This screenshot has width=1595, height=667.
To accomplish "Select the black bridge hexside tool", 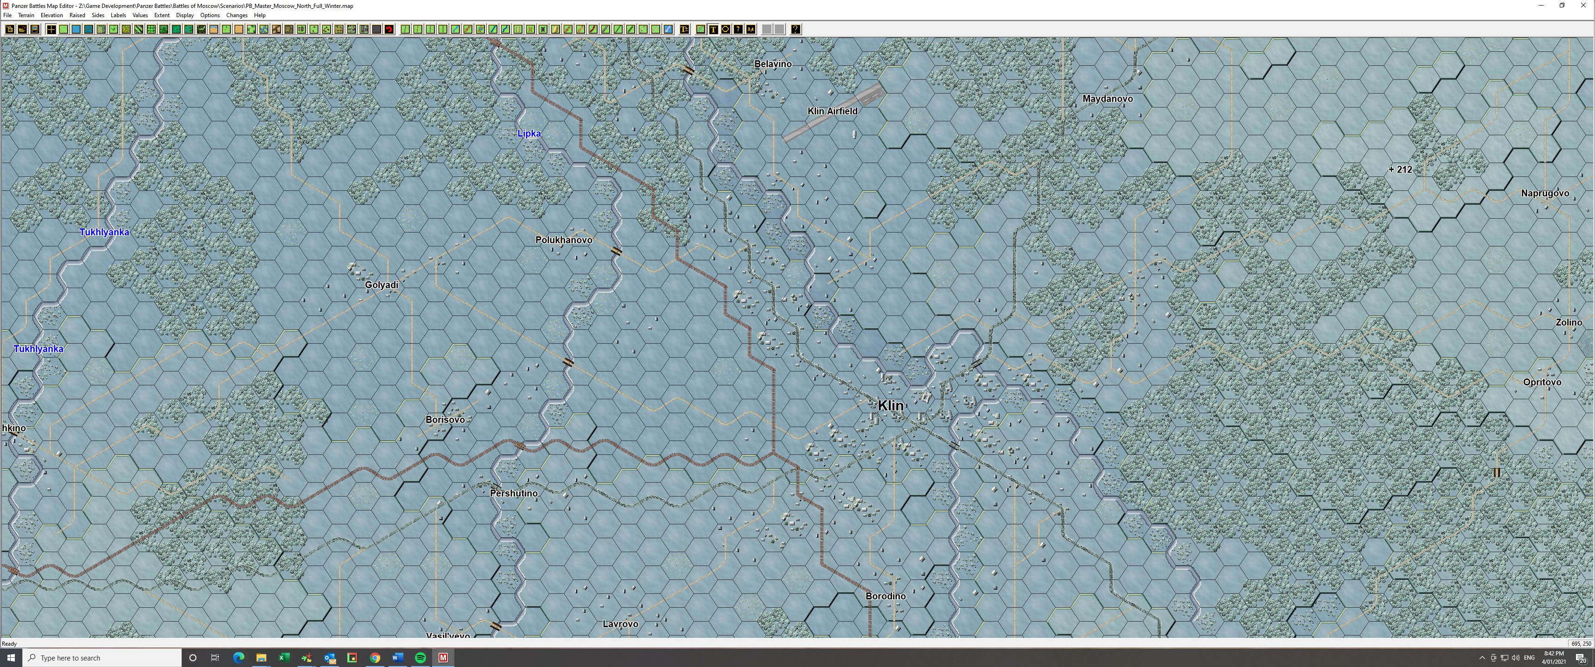I will coord(543,29).
